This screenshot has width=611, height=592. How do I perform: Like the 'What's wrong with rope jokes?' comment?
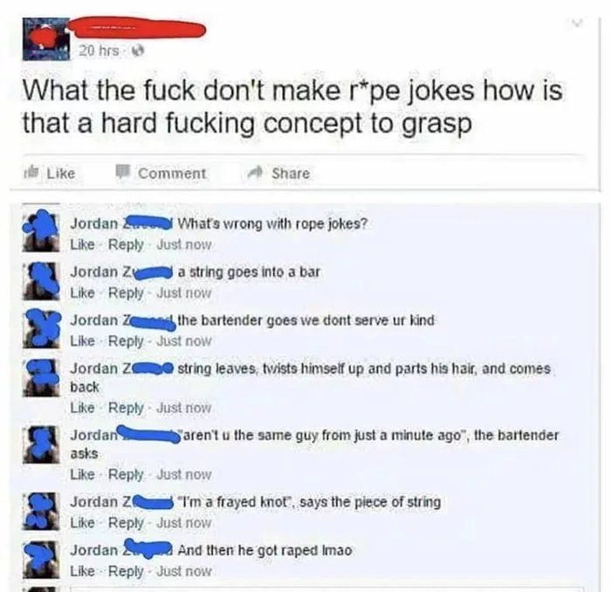pos(82,244)
